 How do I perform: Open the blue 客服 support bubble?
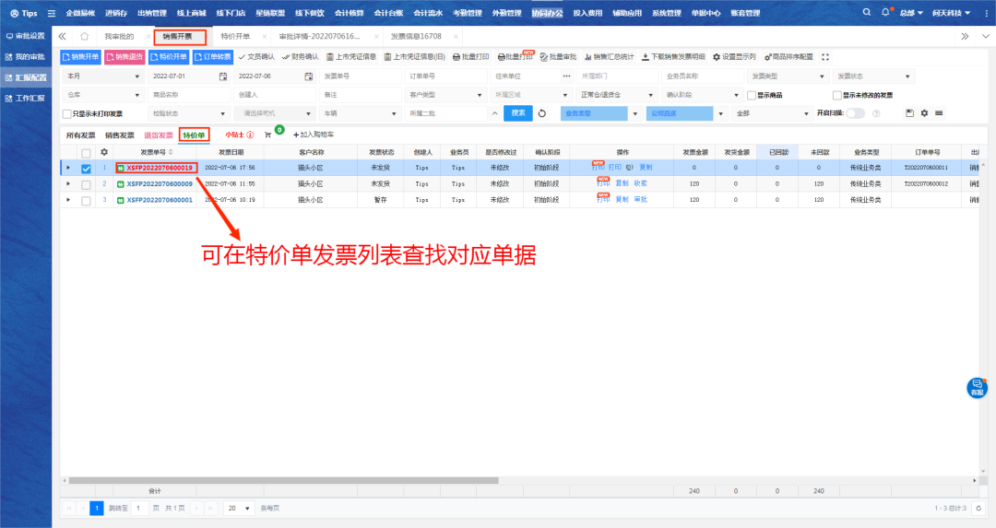(x=977, y=387)
